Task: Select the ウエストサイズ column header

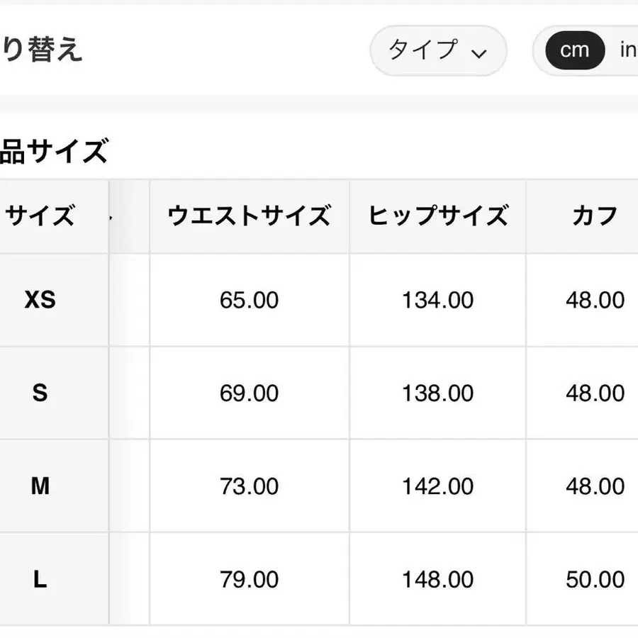Action: tap(249, 216)
